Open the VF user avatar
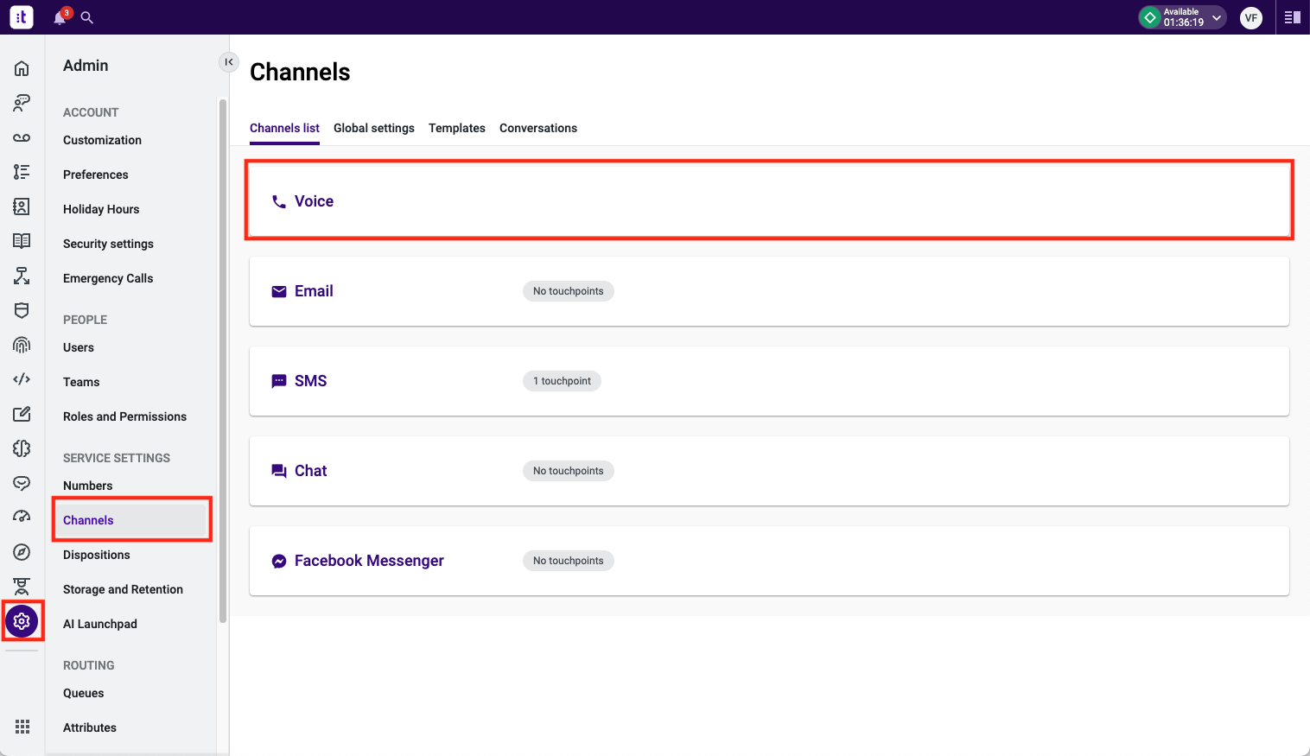The height and width of the screenshot is (756, 1310). [x=1250, y=17]
